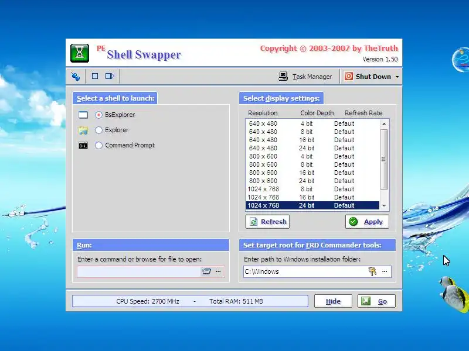Click the Windows installation path field
The width and height of the screenshot is (469, 351).
tap(305, 271)
